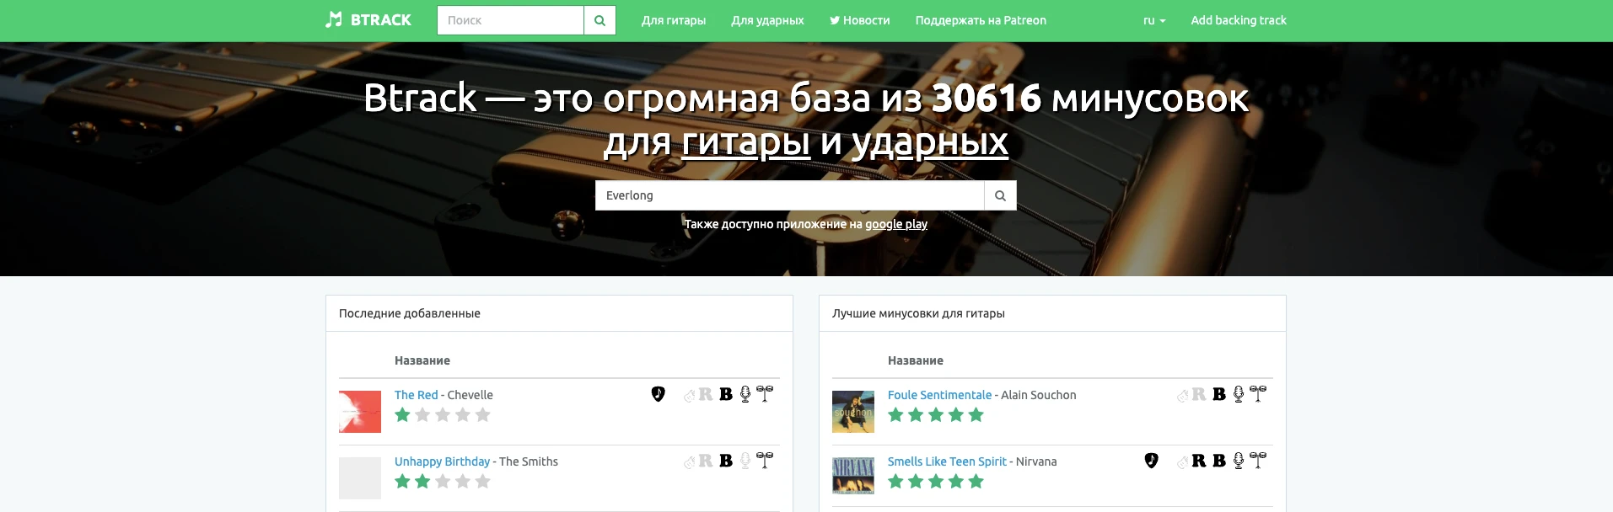Click the lead guitar icon for Foule Sentimentale

1182,395
